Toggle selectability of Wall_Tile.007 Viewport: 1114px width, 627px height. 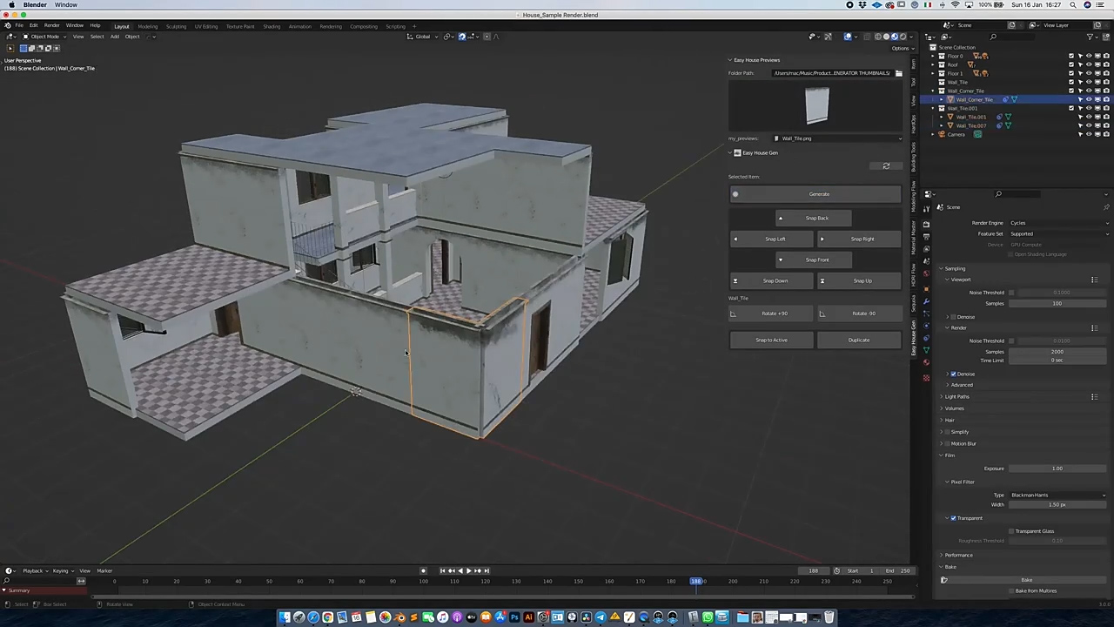(1080, 125)
